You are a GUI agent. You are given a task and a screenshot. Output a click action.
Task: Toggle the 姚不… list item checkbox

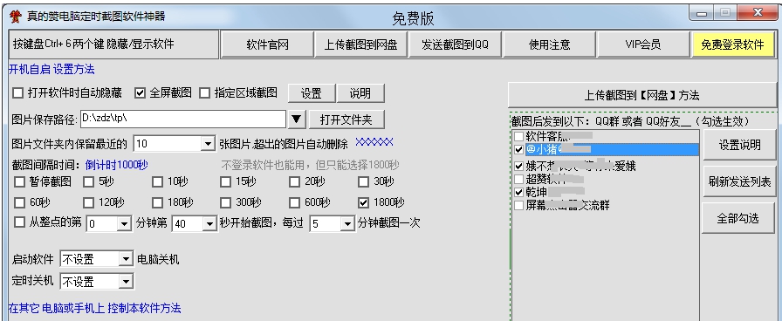click(519, 166)
